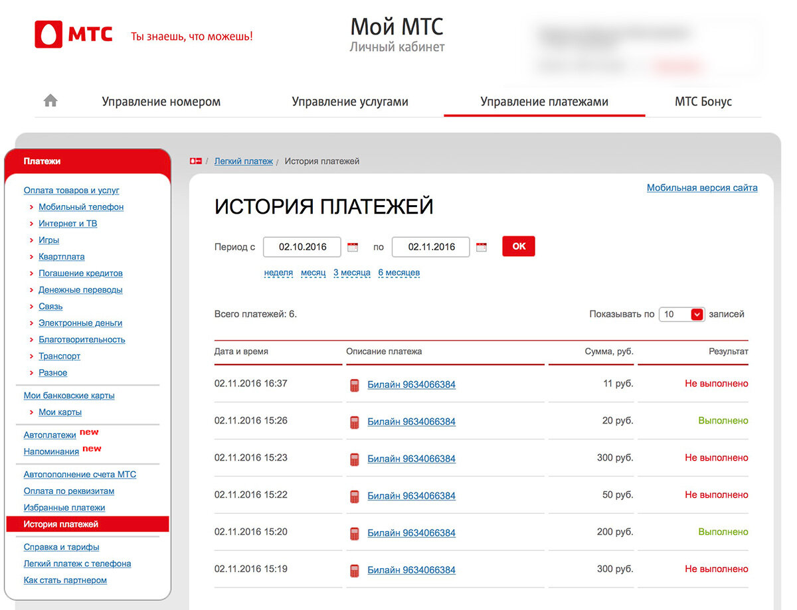Open the Квартплата category

[62, 257]
